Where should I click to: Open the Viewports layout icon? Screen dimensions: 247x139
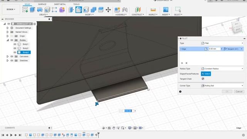(x=140, y=128)
